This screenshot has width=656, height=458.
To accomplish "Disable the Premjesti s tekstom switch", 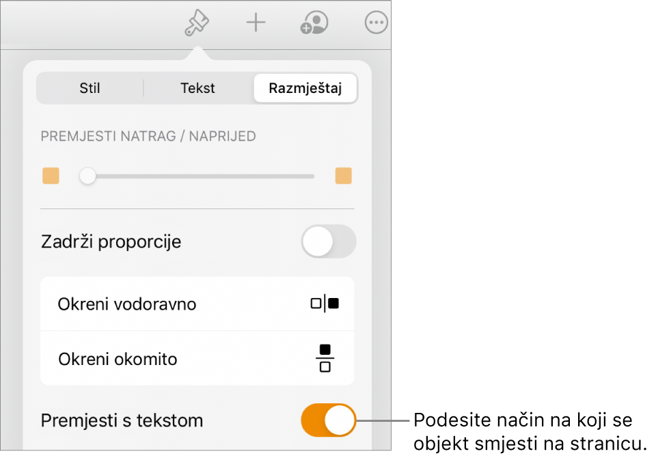I will (329, 420).
